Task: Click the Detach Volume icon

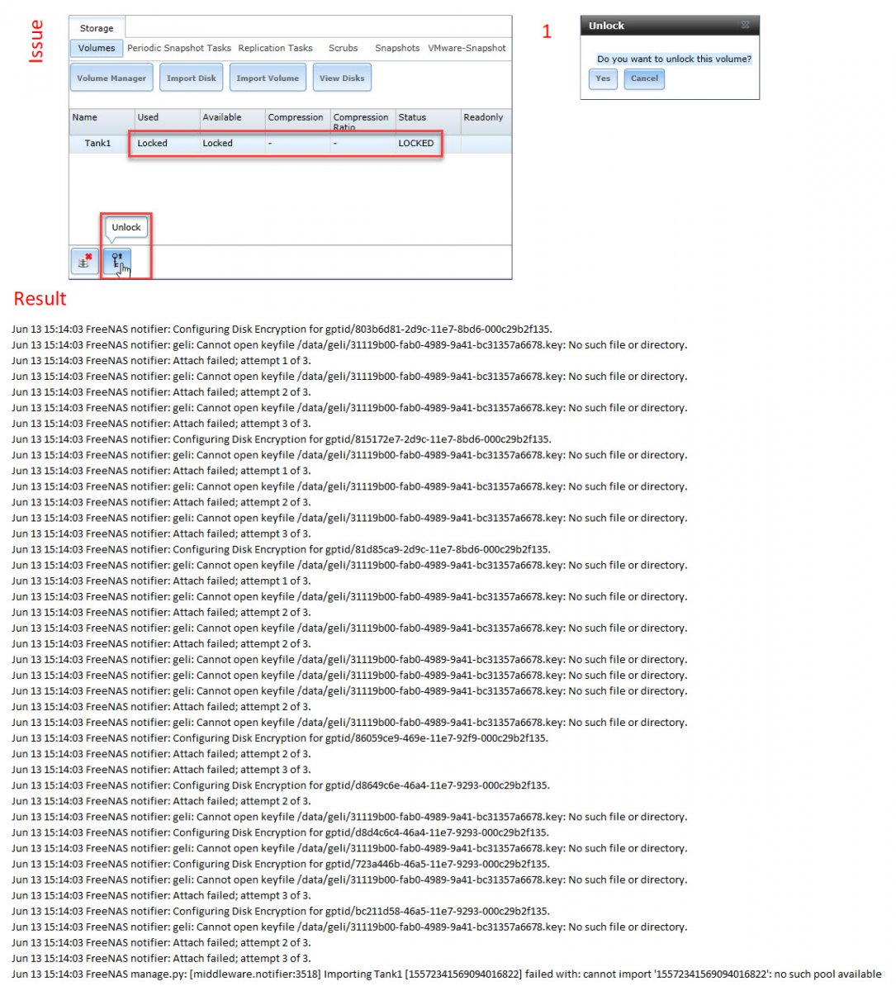Action: [x=84, y=261]
